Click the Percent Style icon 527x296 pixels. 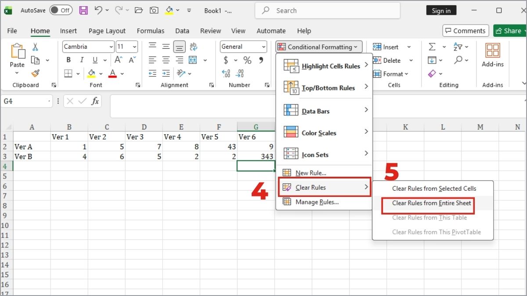point(247,60)
